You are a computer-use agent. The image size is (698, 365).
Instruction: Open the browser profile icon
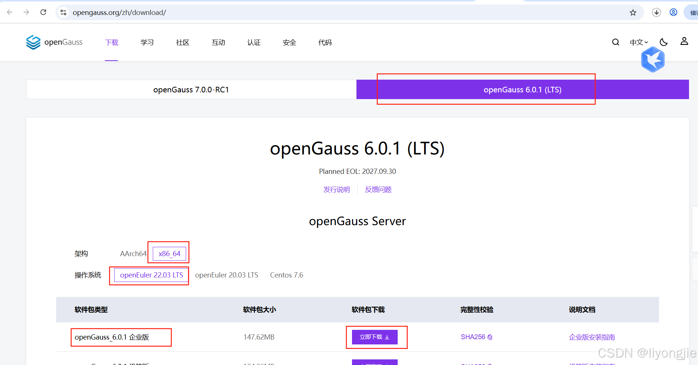pyautogui.click(x=673, y=12)
